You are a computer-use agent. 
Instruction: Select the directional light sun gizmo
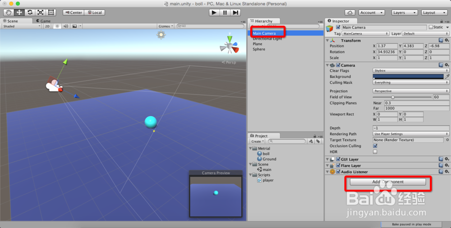[161, 35]
